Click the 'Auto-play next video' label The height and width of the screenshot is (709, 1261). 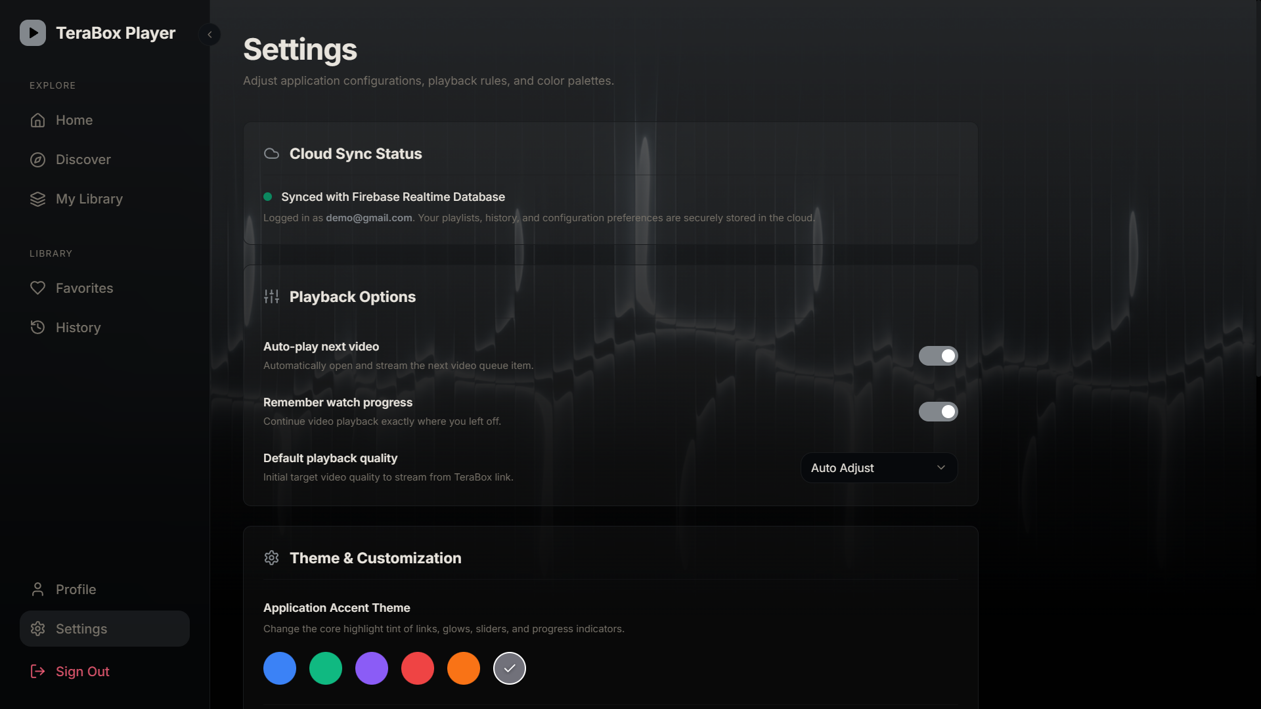321,347
